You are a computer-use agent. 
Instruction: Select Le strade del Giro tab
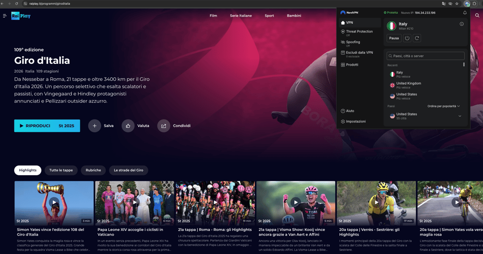coord(128,170)
